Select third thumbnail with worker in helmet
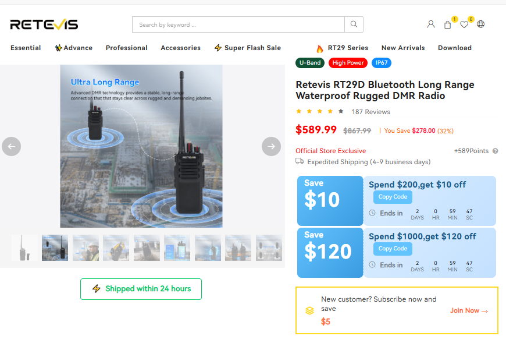The height and width of the screenshot is (343, 506). [86, 247]
